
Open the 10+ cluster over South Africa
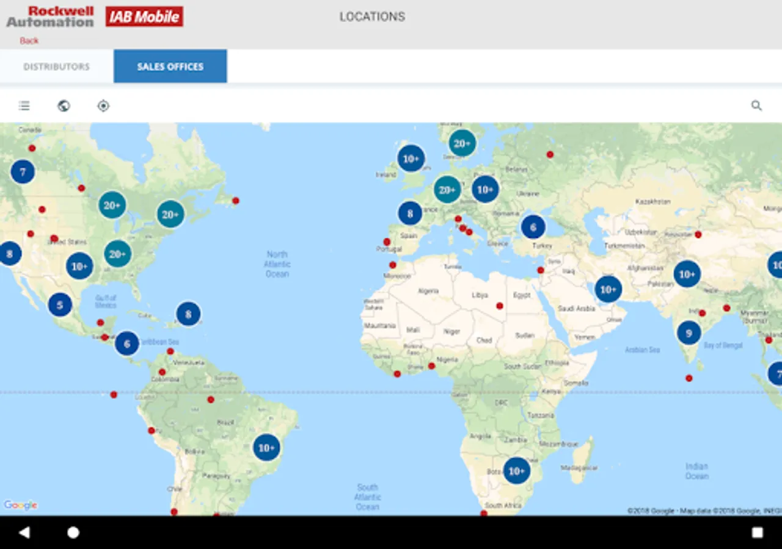(x=517, y=471)
